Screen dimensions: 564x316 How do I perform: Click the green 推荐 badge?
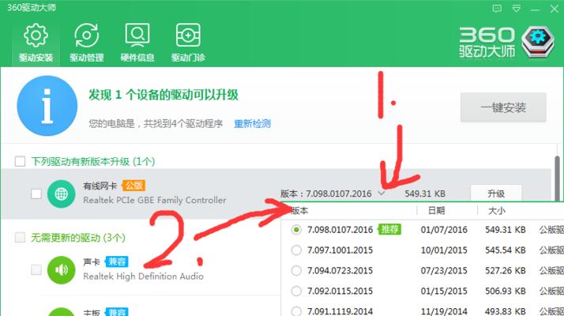click(389, 229)
